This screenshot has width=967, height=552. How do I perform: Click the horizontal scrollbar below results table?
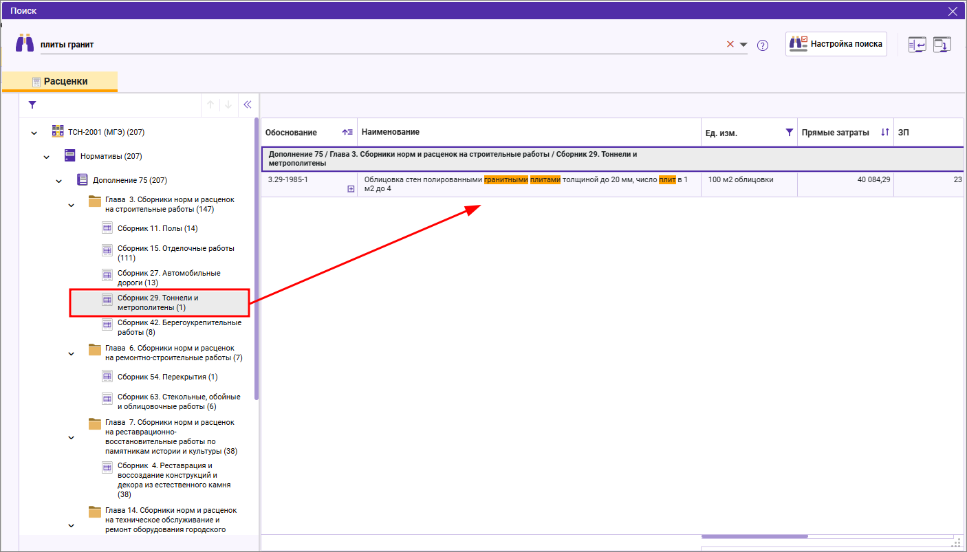754,536
